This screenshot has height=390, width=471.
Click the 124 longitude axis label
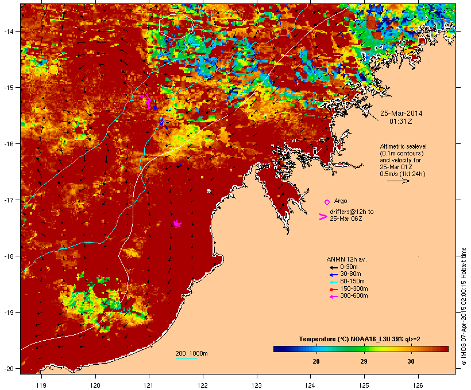point(310,385)
